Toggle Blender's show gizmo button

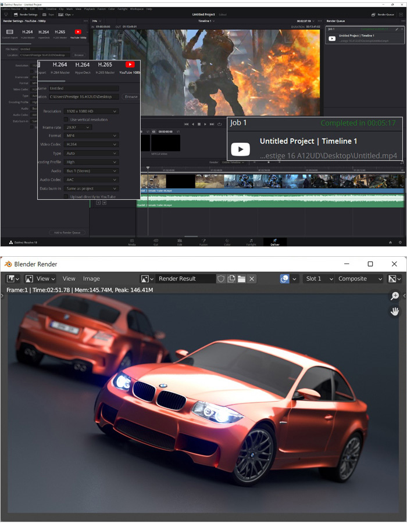click(x=284, y=279)
